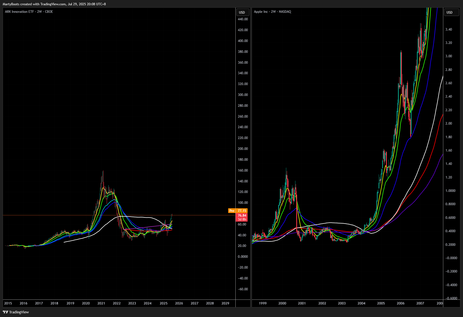This screenshot has height=317, width=463.
Task: Click the 3d 8h bar countdown label
Action: click(242, 219)
